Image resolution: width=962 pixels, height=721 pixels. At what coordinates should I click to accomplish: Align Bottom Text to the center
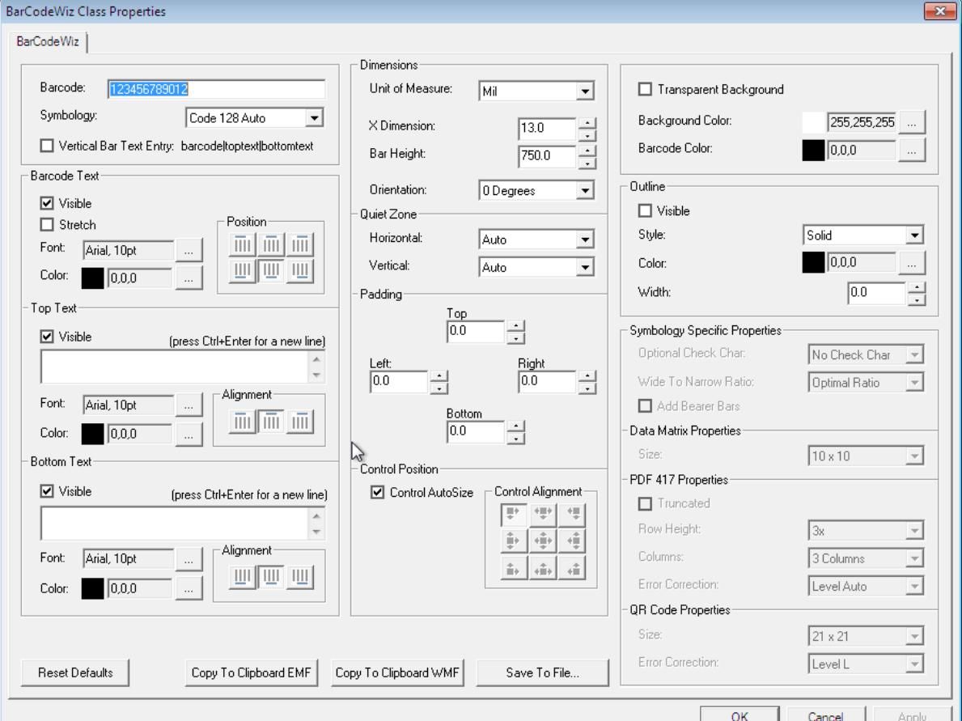(271, 577)
